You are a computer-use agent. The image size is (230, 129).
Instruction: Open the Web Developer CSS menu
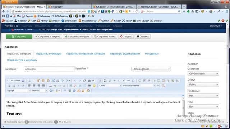pyautogui.click(x=32, y=21)
